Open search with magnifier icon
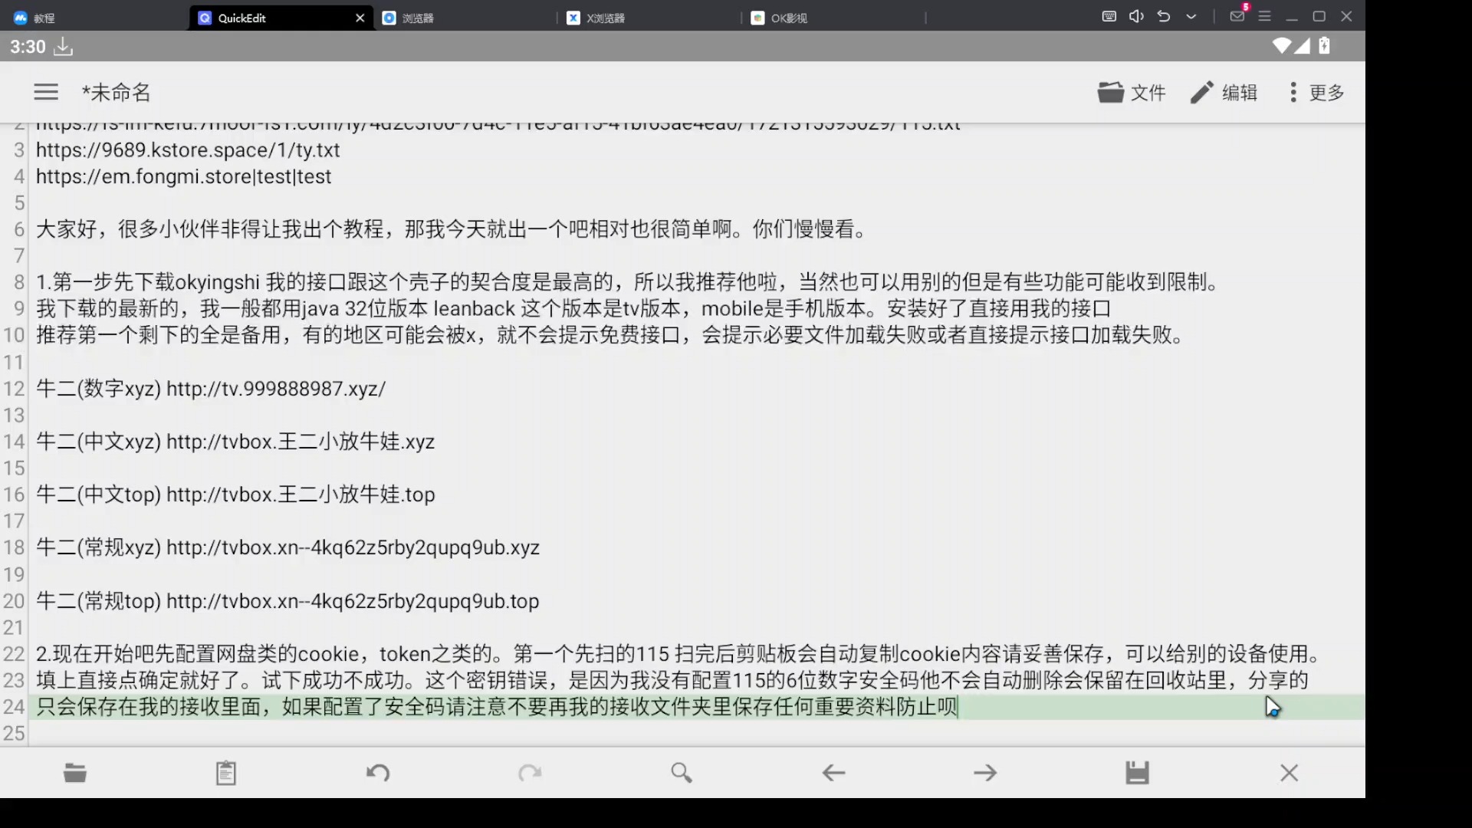 pyautogui.click(x=682, y=773)
